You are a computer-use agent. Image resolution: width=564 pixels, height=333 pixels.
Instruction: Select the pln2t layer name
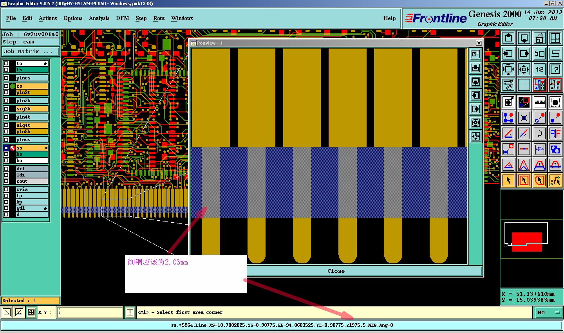point(32,92)
